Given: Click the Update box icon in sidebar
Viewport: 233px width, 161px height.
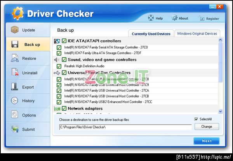Looking at the screenshot, I should (15, 30).
